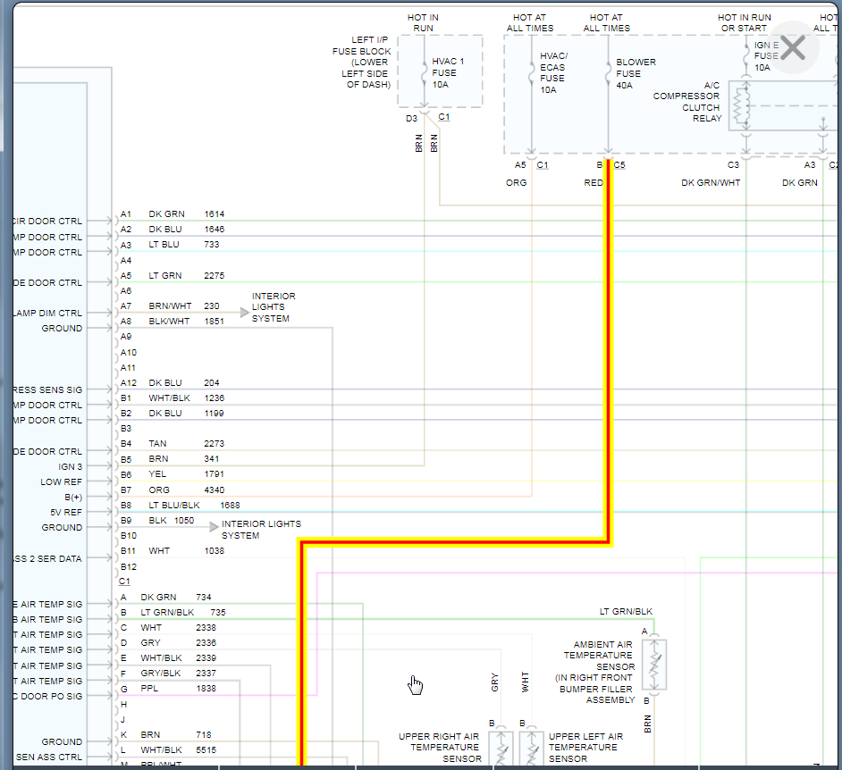This screenshot has width=842, height=770.
Task: Select the WHT 1038 wire at pin B11
Action: point(159,551)
